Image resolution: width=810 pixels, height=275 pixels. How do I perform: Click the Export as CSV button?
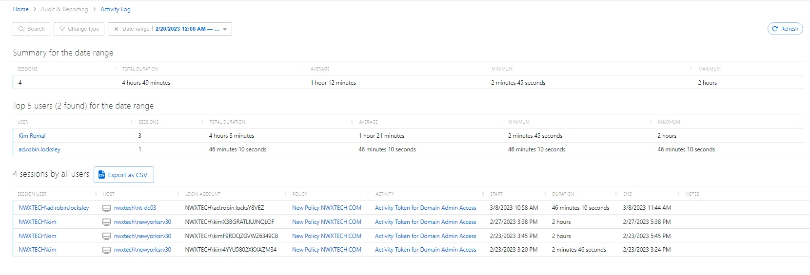pos(124,175)
